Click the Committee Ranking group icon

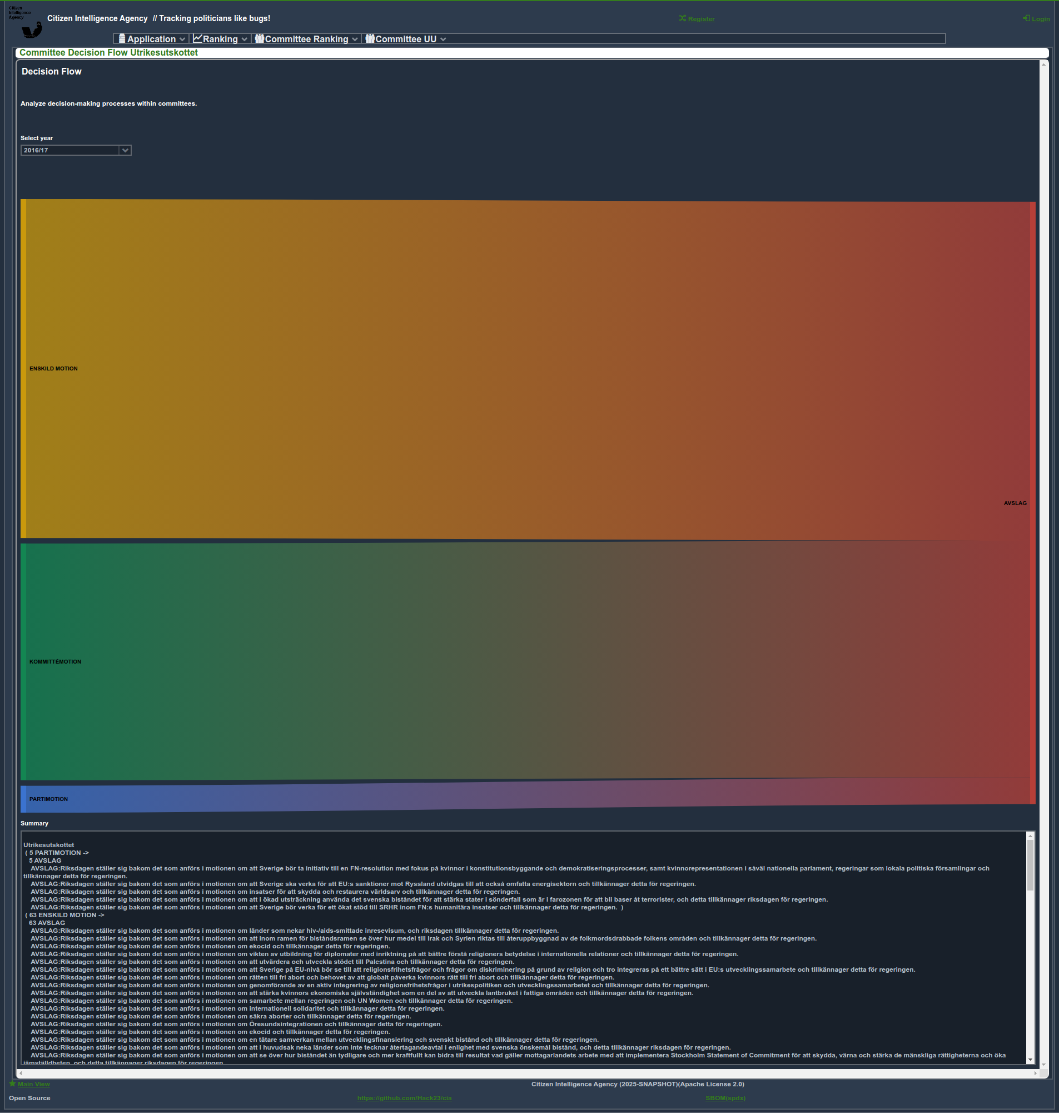tap(259, 38)
